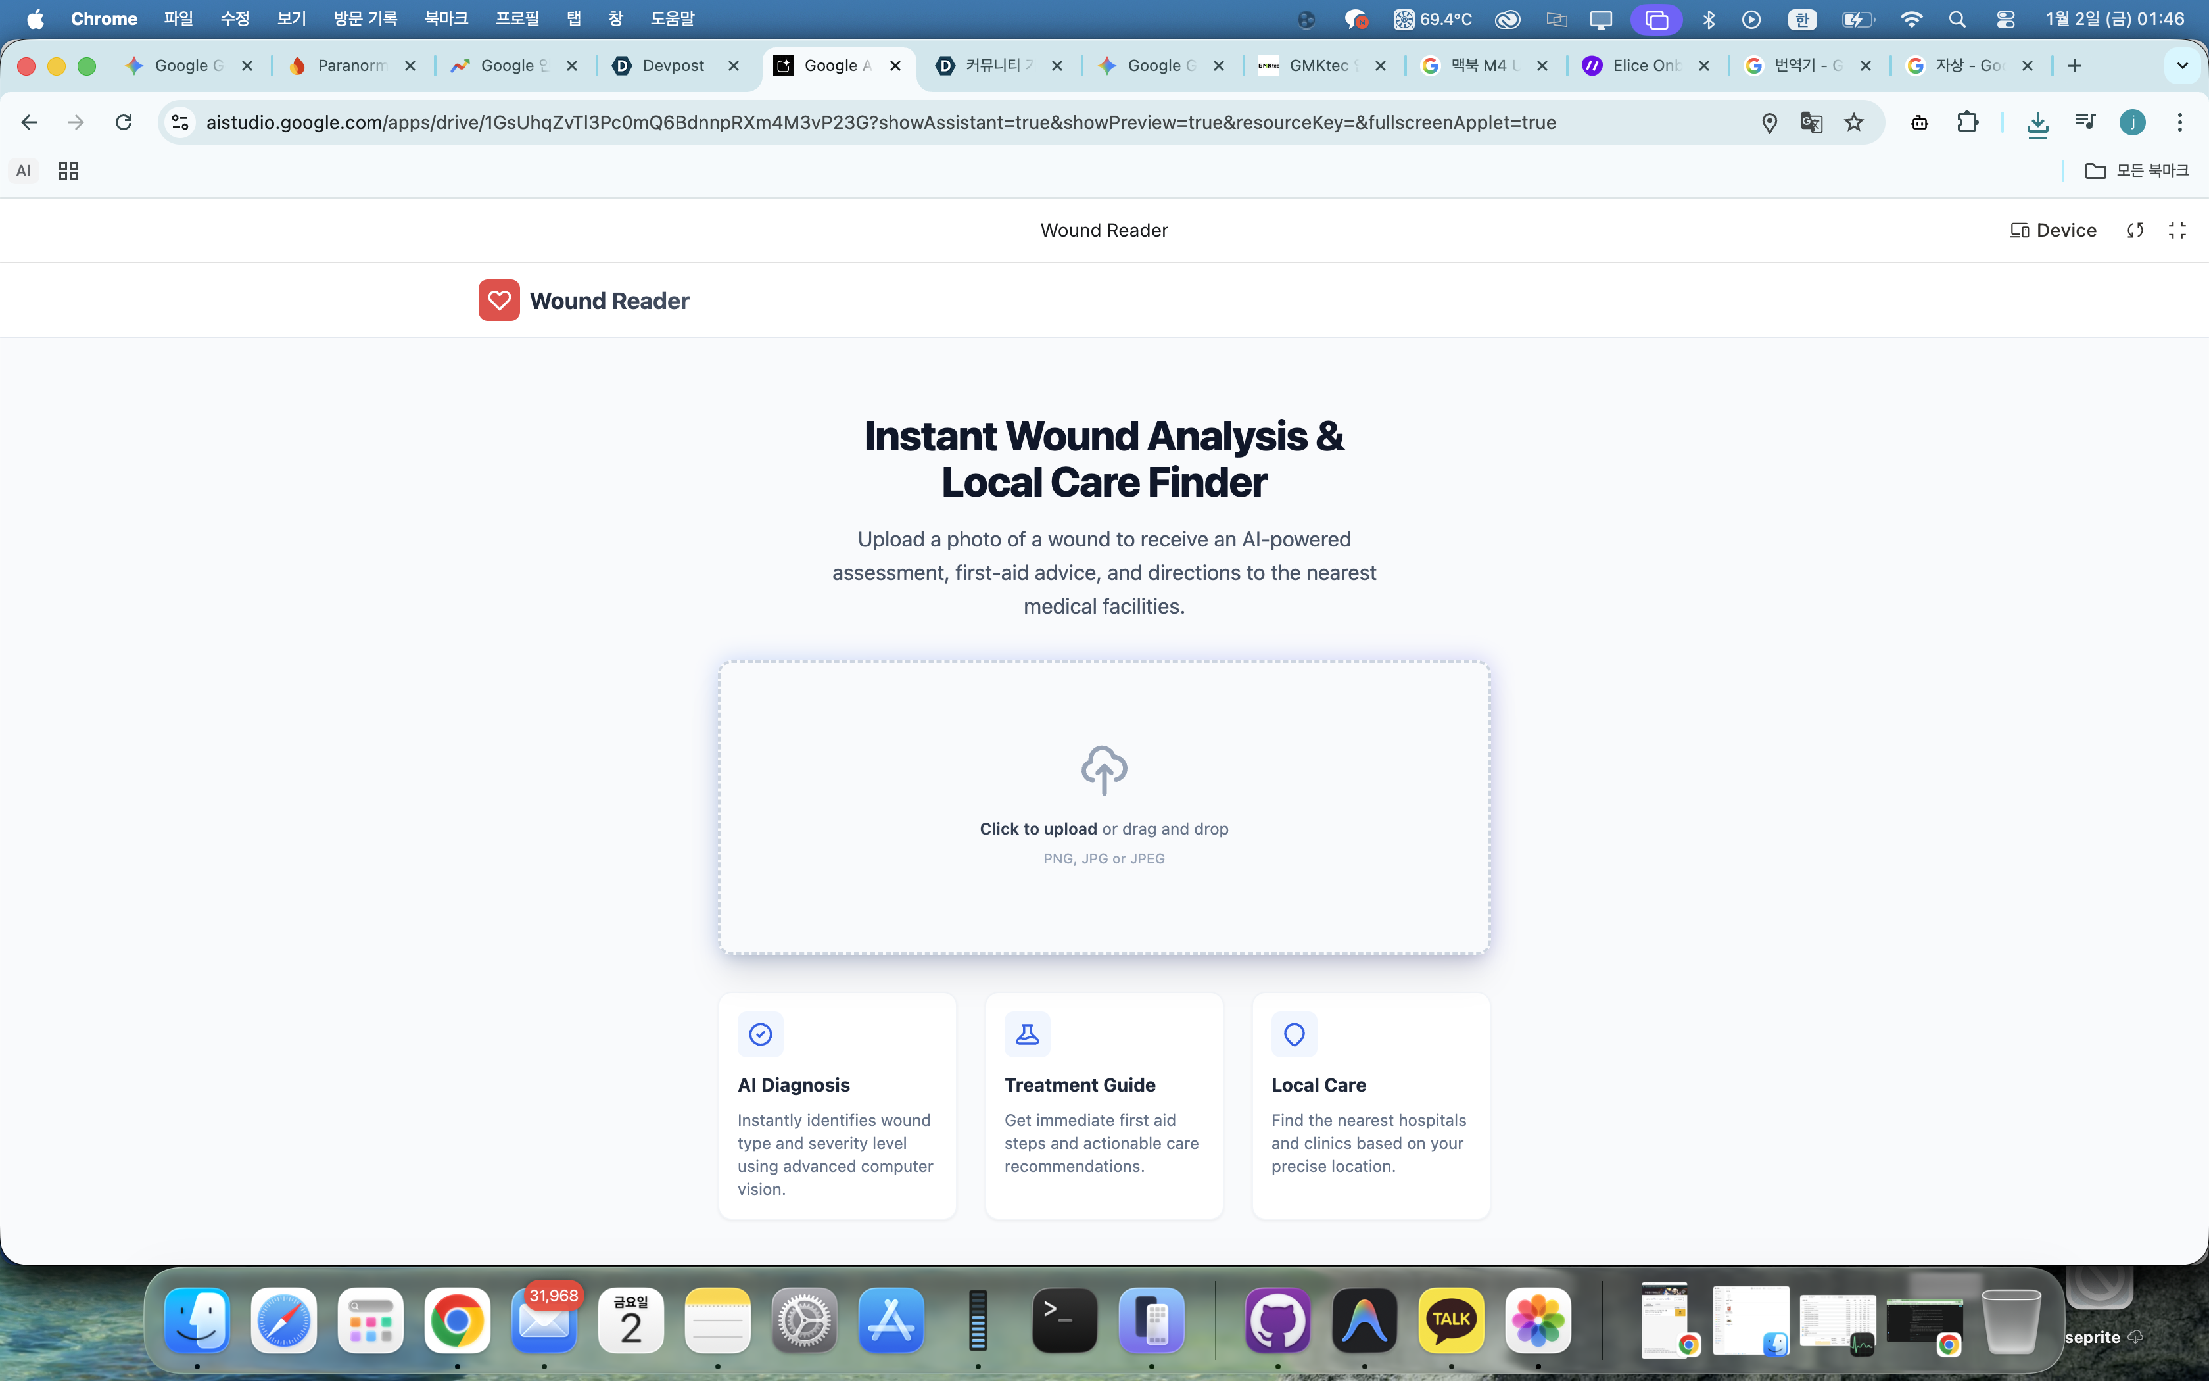Screen dimensions: 2209x1381
Task: Expand the tab search chevron
Action: click(x=2181, y=66)
